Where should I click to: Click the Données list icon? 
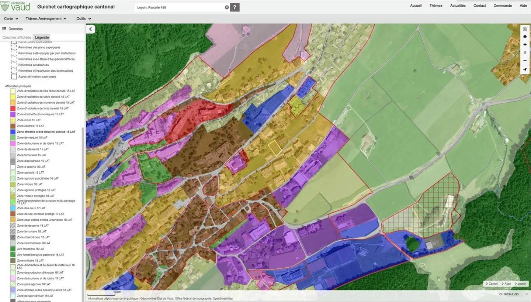coord(4,28)
